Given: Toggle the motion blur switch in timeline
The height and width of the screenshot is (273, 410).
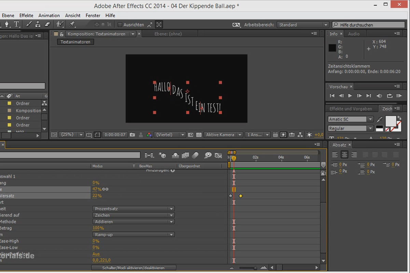Looking at the screenshot, I should tap(195, 156).
